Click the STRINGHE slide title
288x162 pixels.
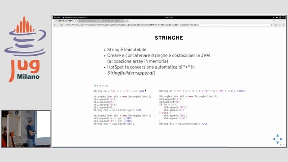169,38
